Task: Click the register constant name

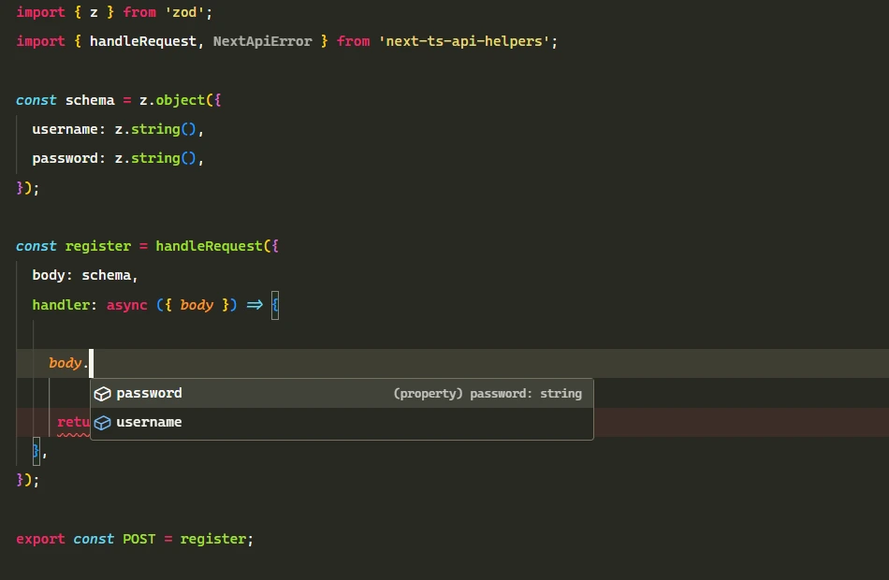Action: (98, 246)
